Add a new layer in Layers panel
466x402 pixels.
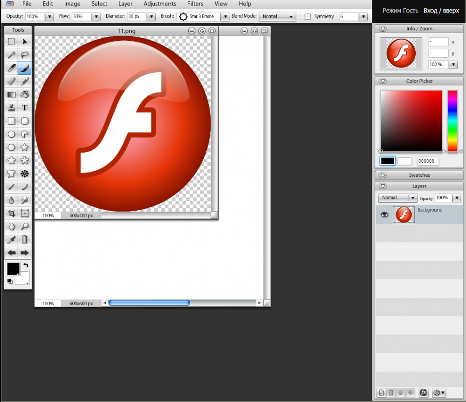point(381,393)
